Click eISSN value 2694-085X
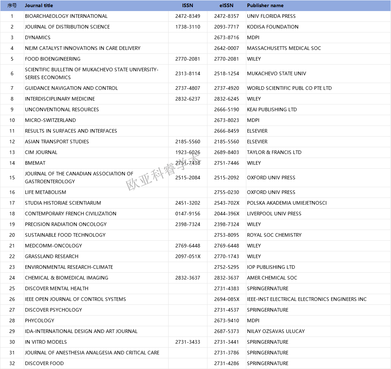 point(227,300)
